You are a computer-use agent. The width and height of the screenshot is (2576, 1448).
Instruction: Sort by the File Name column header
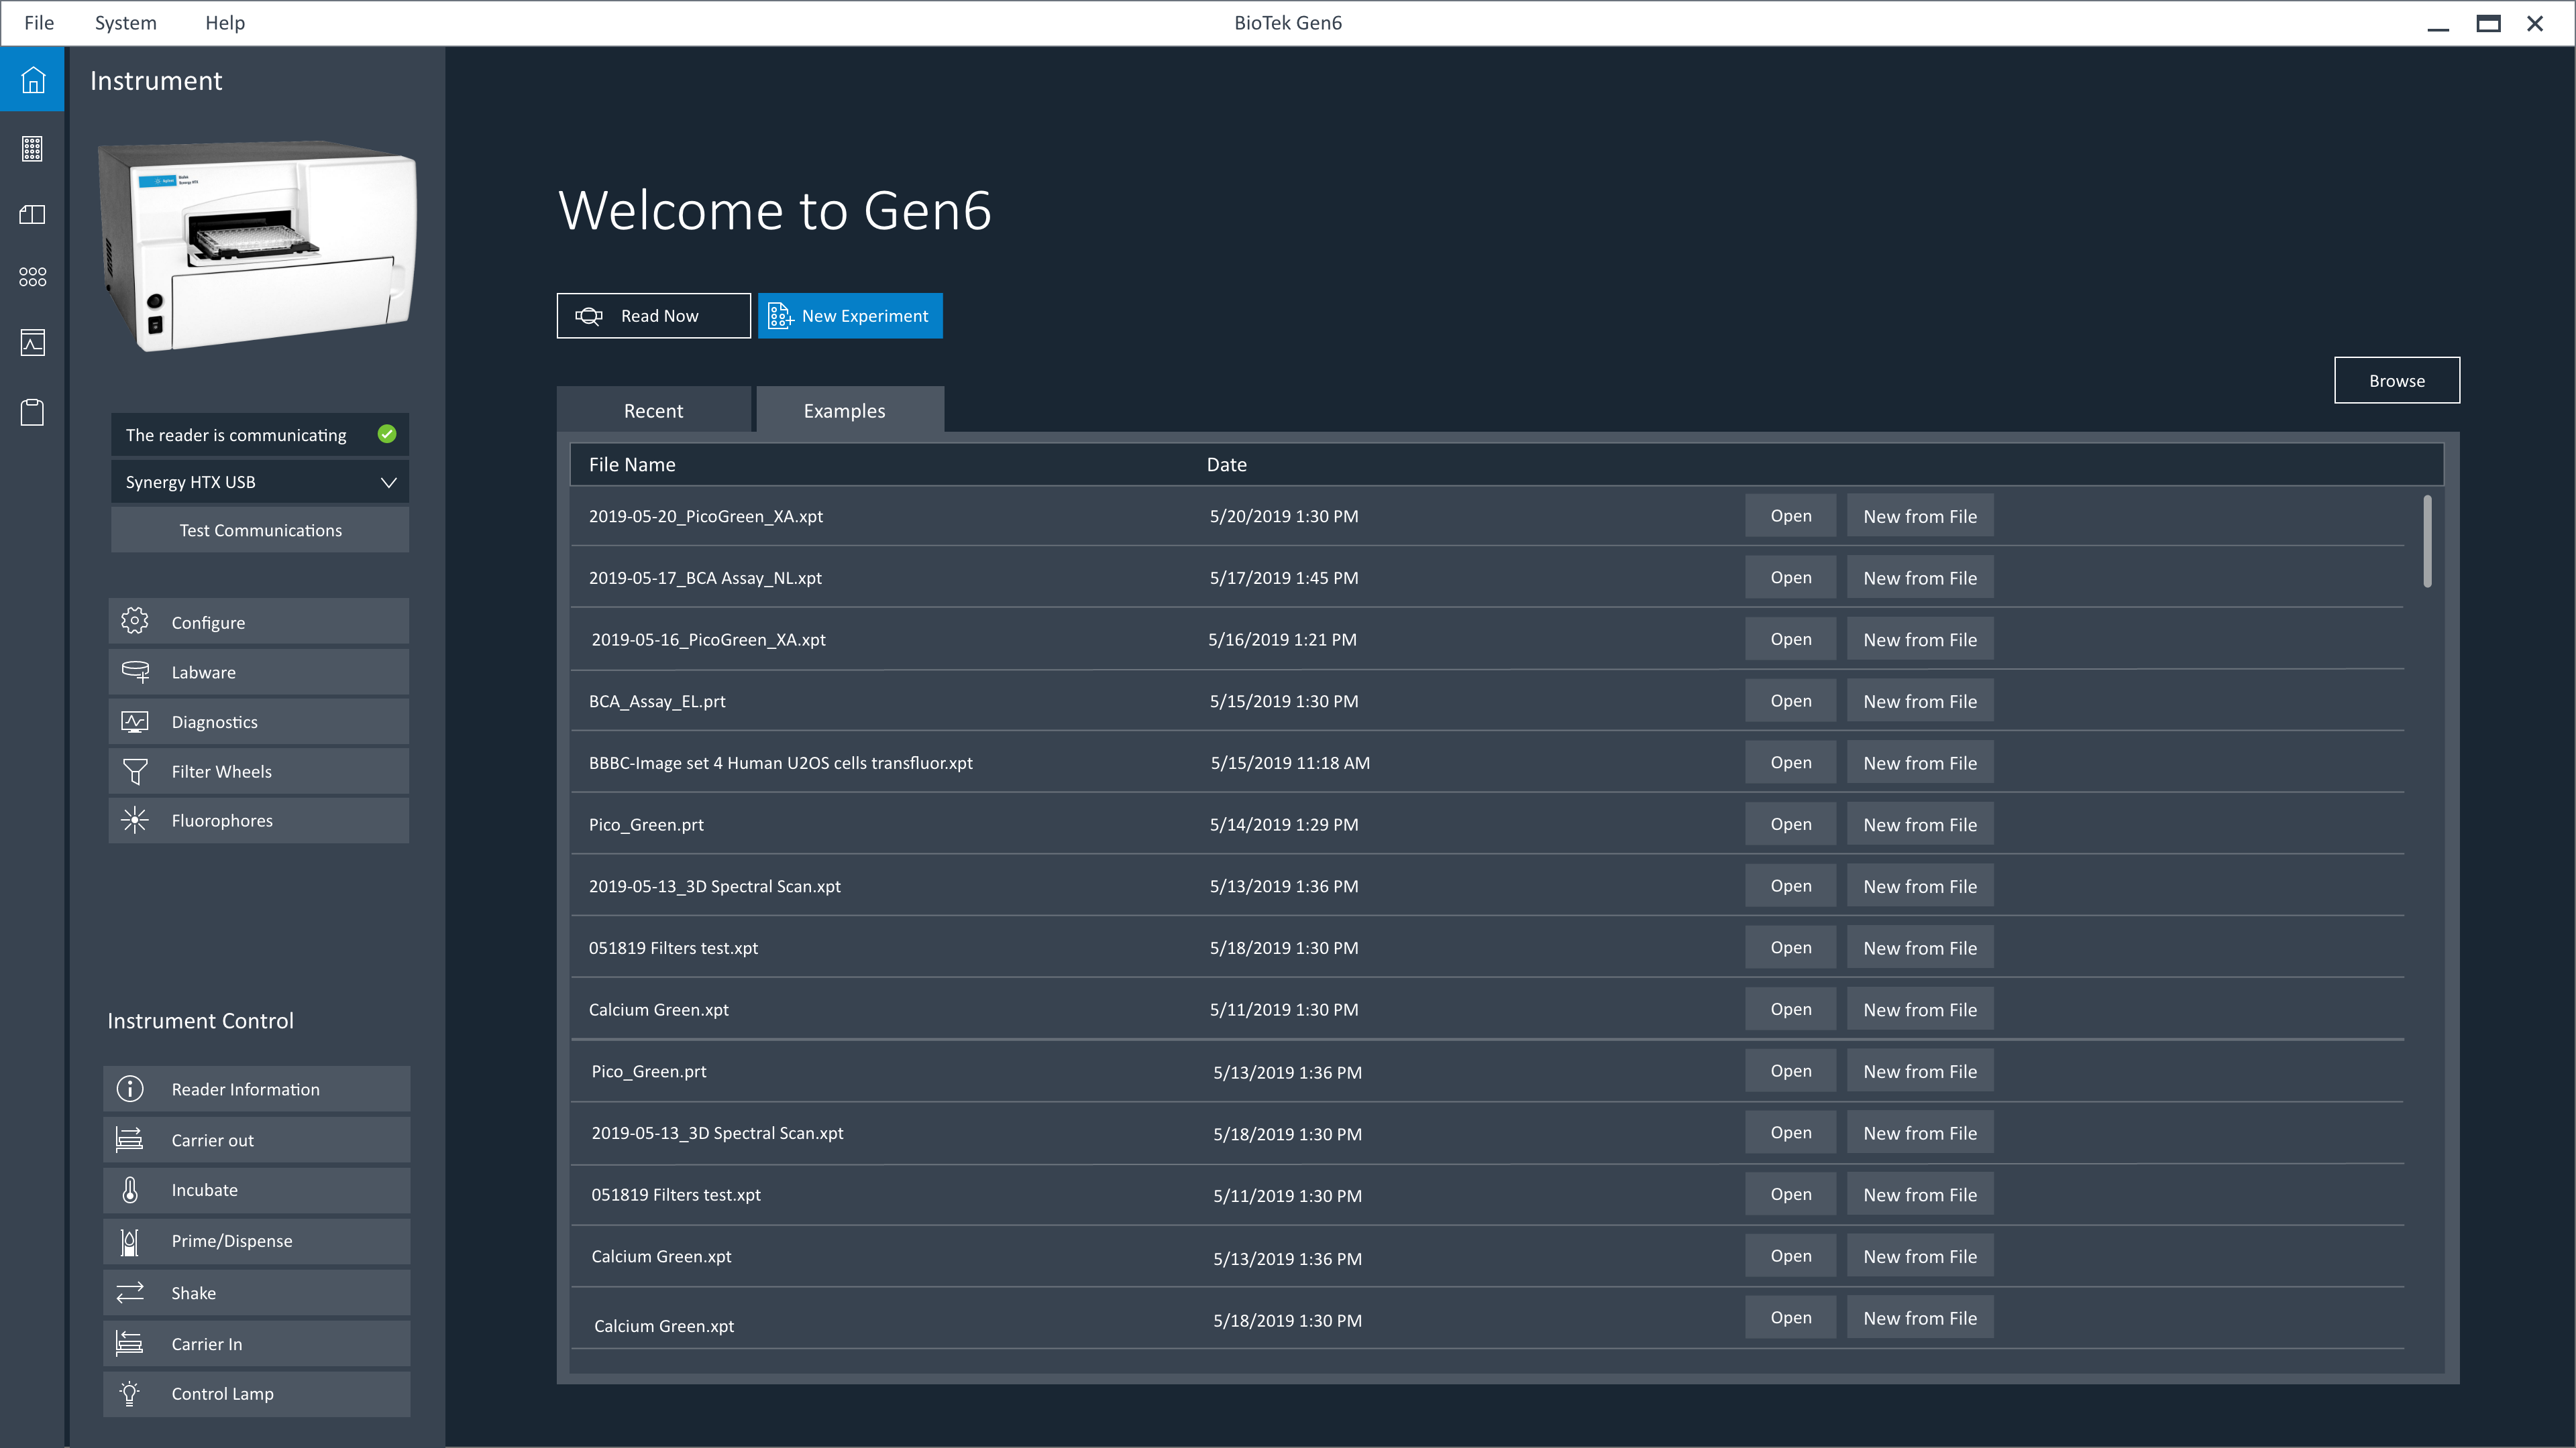[x=632, y=464]
